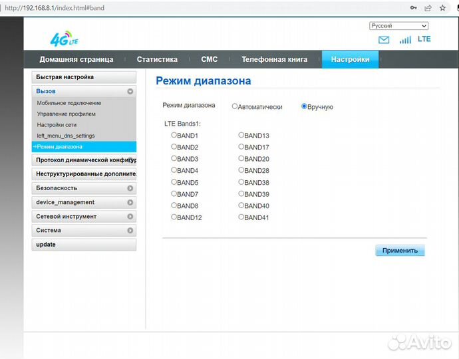Click the signal strength bars icon
Viewport: 459px width, 359px height.
click(x=405, y=40)
